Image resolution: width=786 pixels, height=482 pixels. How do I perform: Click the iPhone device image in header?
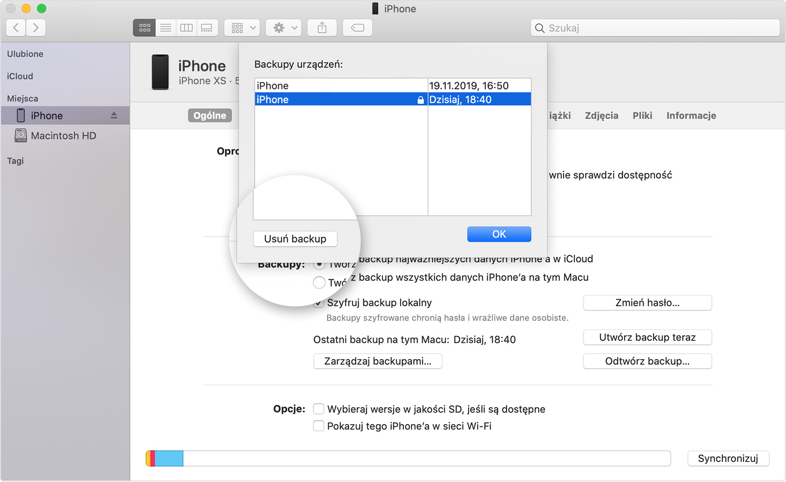pyautogui.click(x=160, y=72)
